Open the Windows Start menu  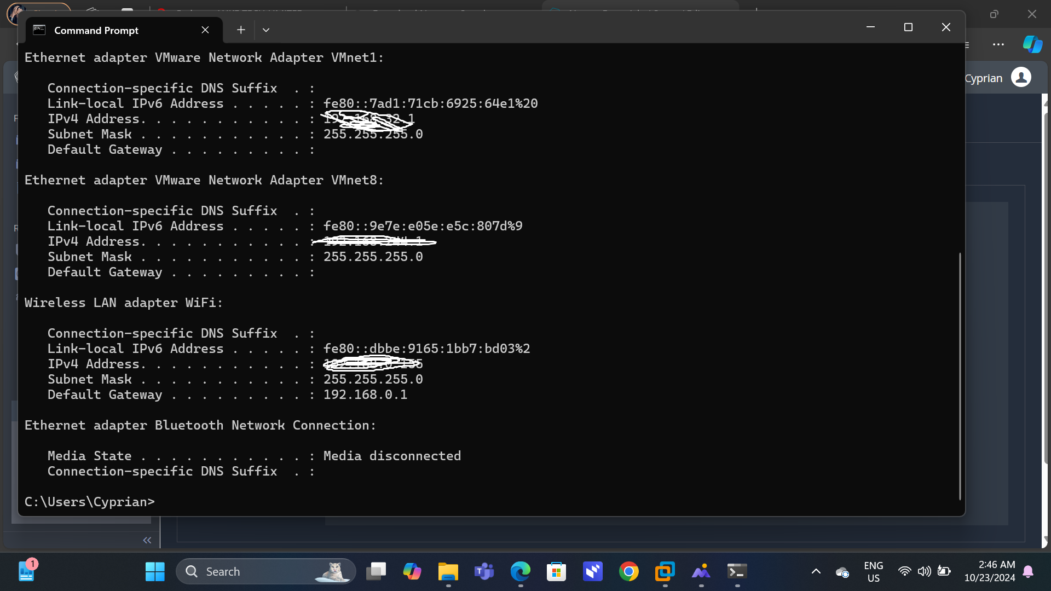(155, 572)
